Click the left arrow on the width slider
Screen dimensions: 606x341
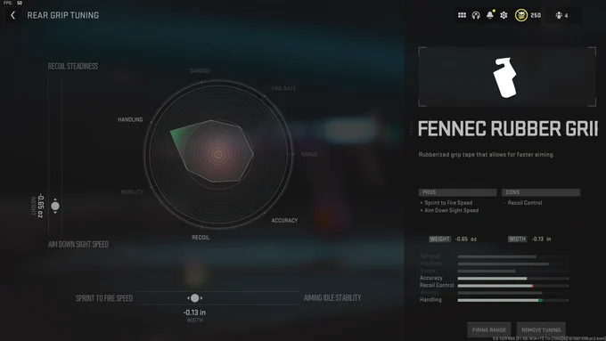click(188, 298)
